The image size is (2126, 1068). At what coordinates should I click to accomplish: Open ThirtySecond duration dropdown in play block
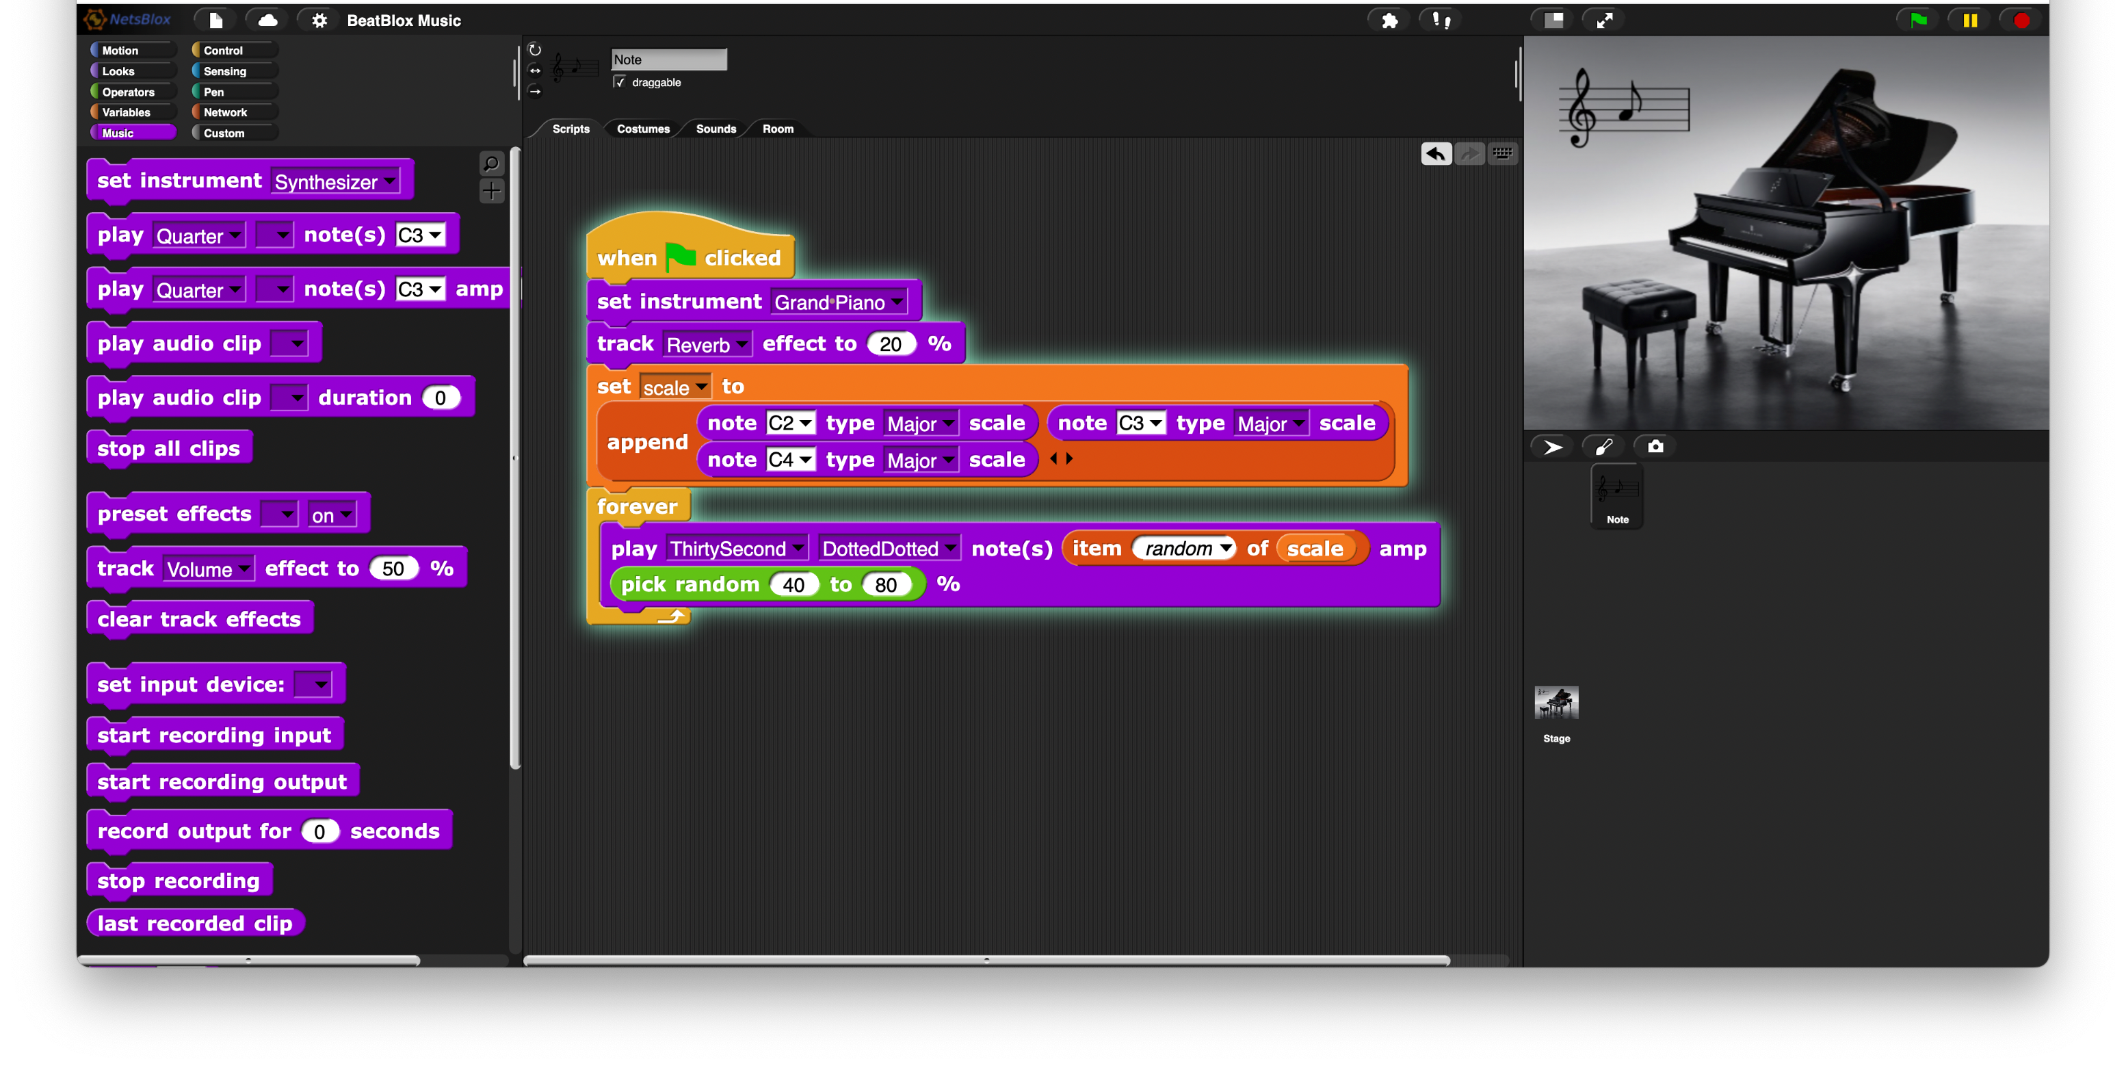[798, 549]
